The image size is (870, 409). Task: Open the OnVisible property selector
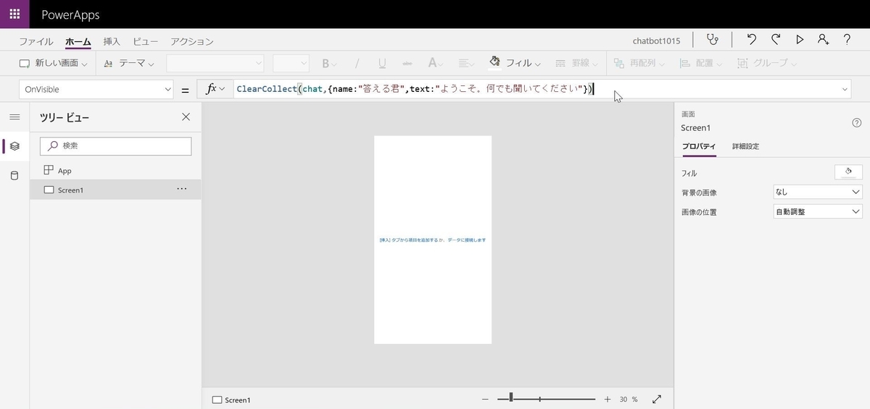pyautogui.click(x=96, y=89)
